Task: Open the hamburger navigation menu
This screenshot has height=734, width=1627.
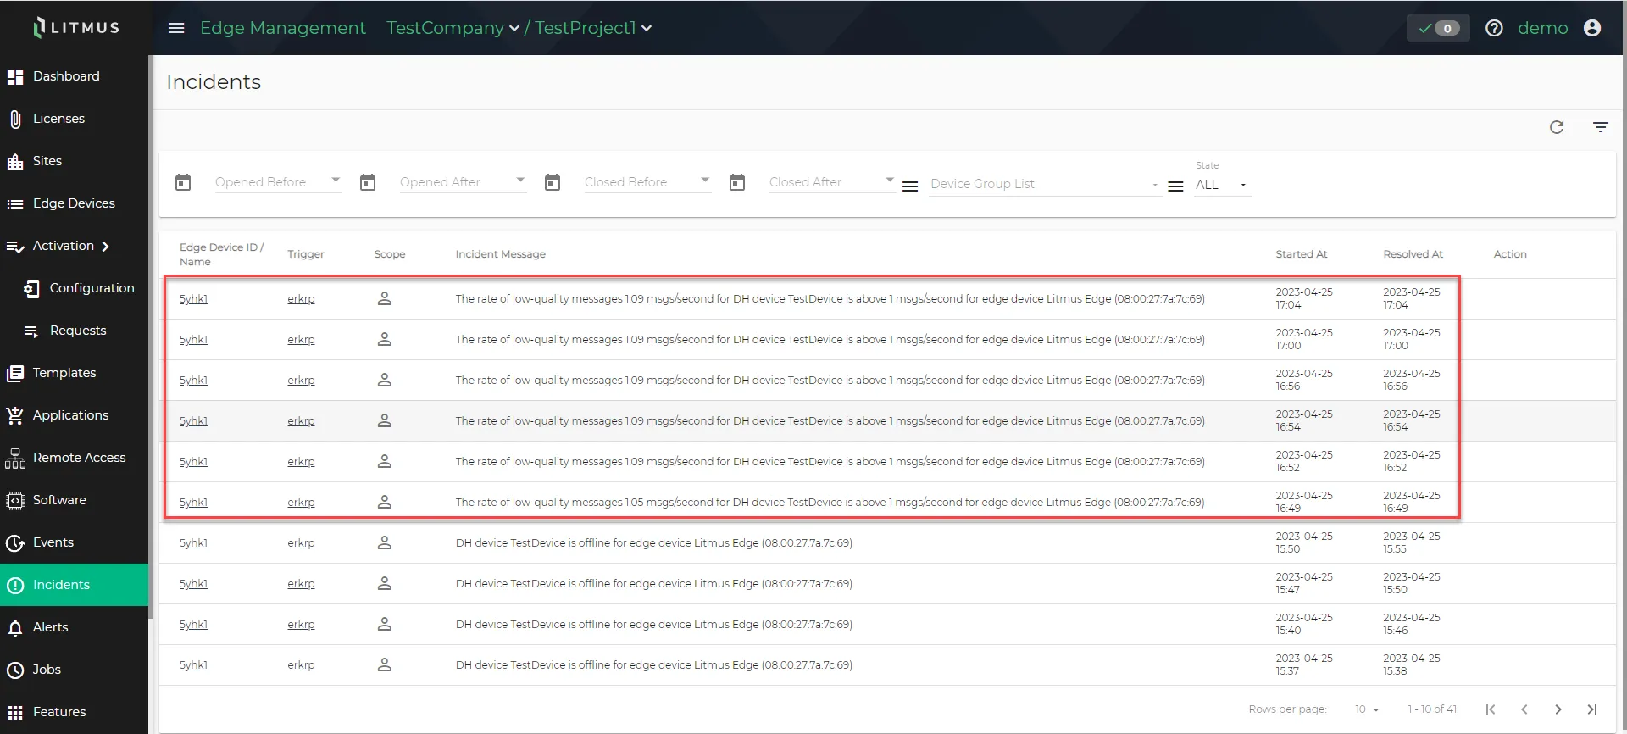Action: 176,28
